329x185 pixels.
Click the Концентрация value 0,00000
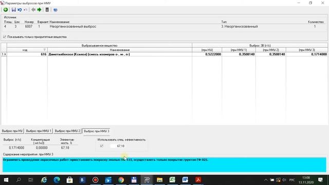(x=42, y=147)
